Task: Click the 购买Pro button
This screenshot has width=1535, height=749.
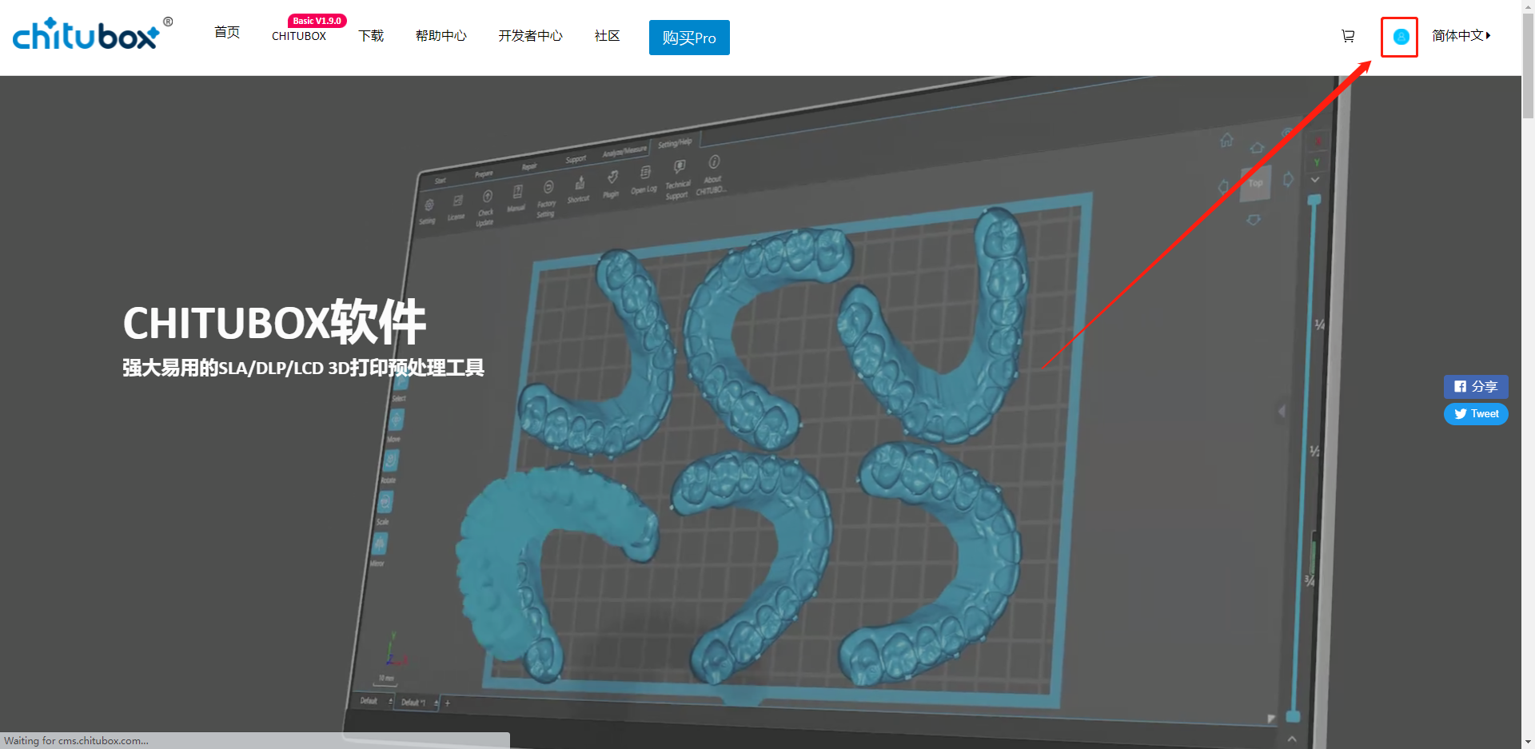Action: [689, 38]
